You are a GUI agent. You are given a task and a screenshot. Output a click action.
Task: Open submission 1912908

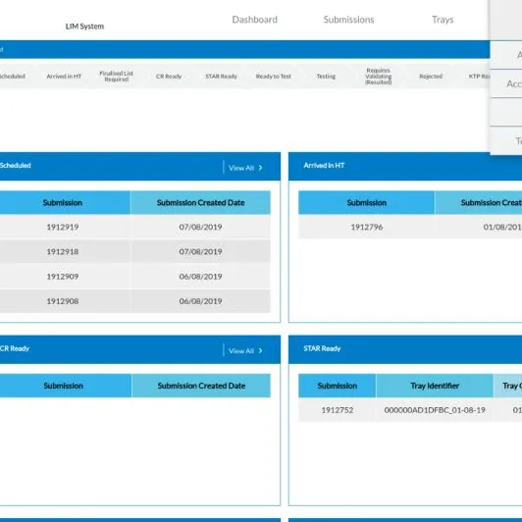coord(63,301)
